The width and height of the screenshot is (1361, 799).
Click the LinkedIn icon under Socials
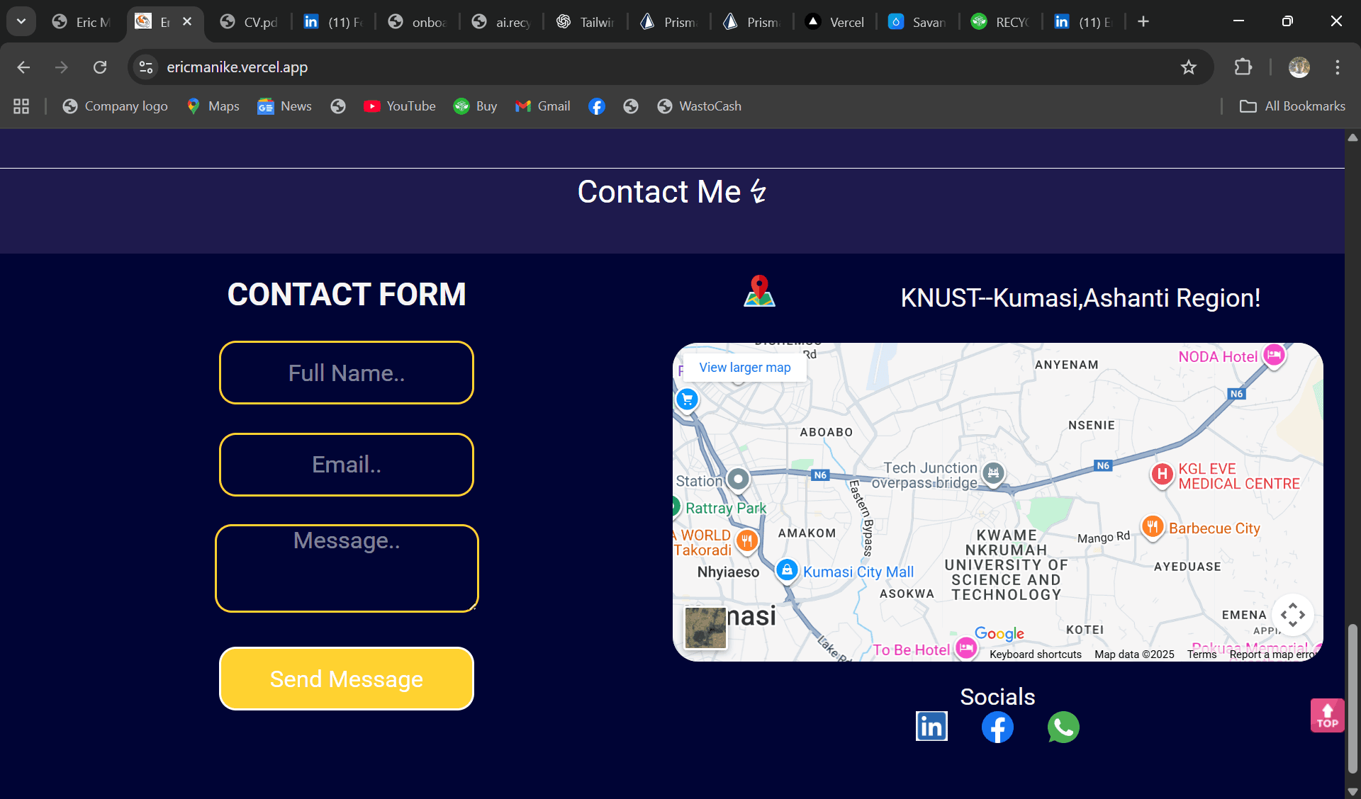click(931, 726)
